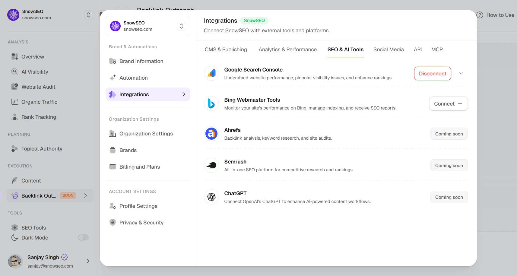The width and height of the screenshot is (517, 276).
Task: Click the SnowSEO snowflake logo in main sidebar
Action: point(13,15)
